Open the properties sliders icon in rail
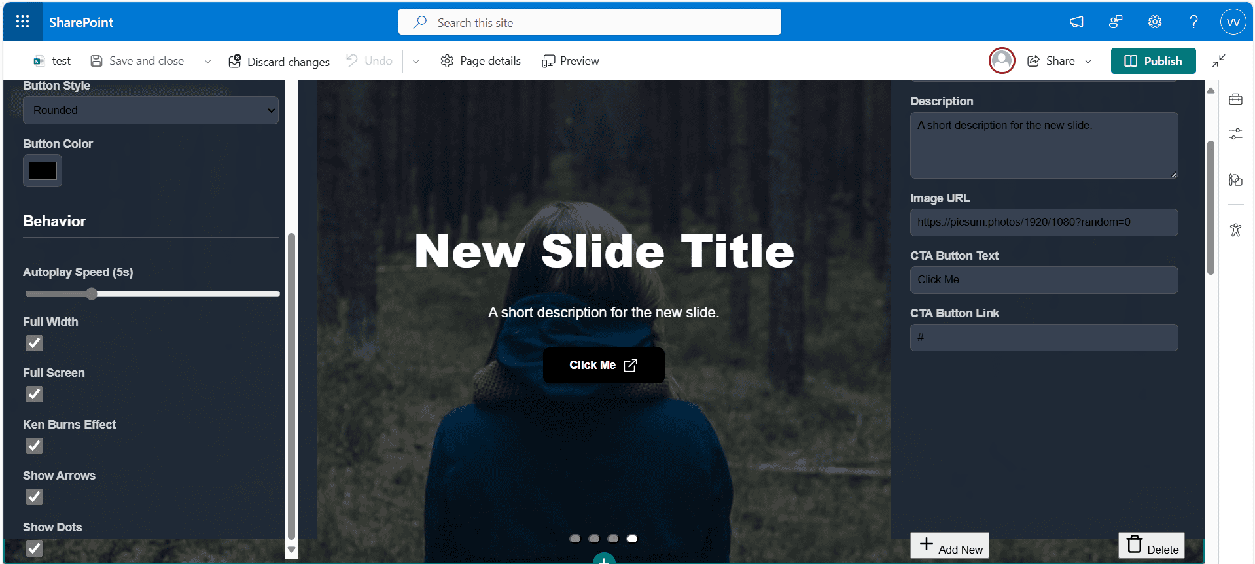1255x564 pixels. point(1235,133)
